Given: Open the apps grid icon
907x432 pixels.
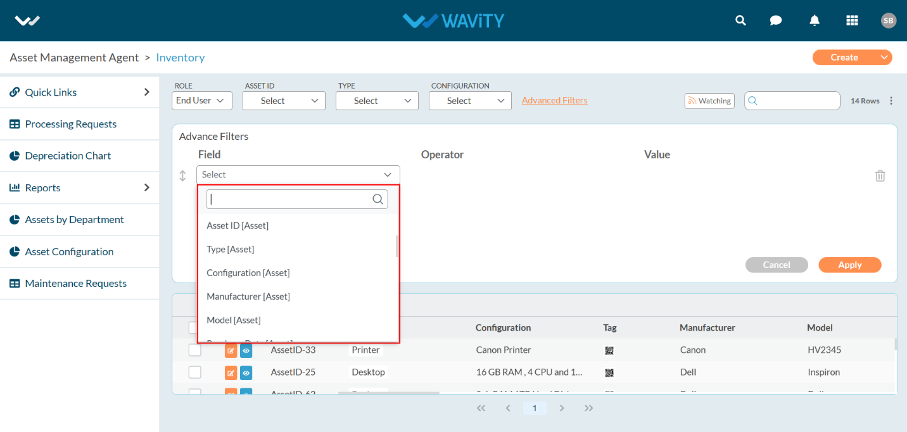Looking at the screenshot, I should click(x=852, y=20).
